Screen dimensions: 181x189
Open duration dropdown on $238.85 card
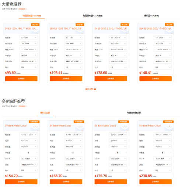click(x=163, y=171)
